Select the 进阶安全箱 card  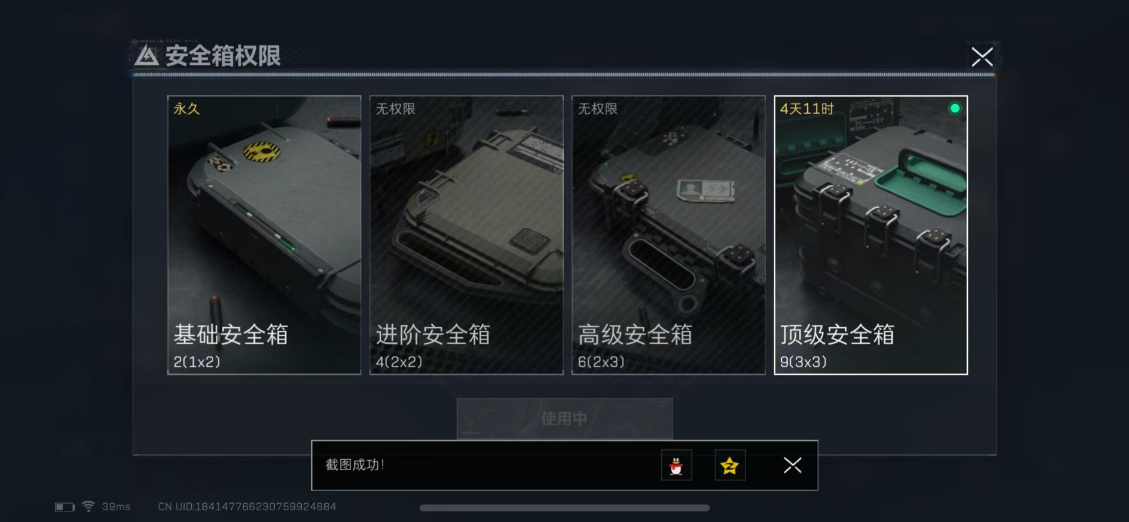[x=467, y=235]
